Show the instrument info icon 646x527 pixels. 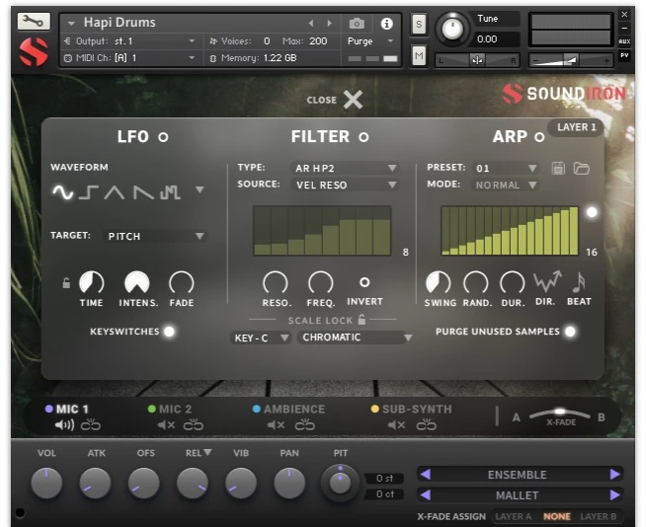tap(386, 24)
